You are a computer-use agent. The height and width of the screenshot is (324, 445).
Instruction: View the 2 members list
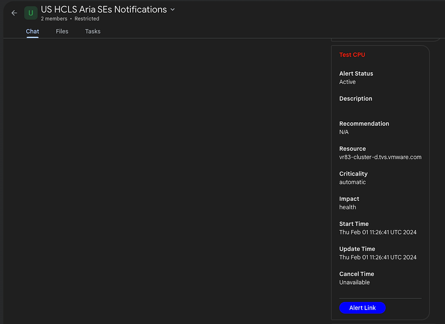(x=54, y=19)
